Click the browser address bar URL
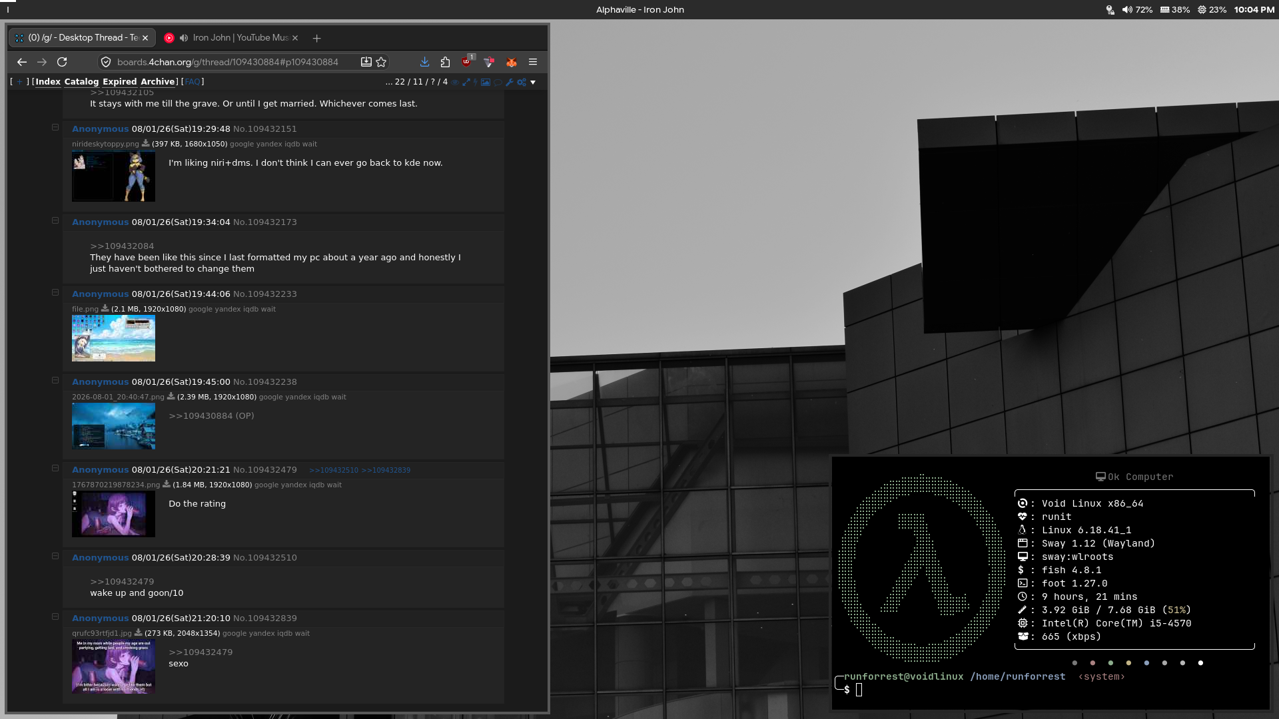This screenshot has width=1279, height=719. click(228, 62)
